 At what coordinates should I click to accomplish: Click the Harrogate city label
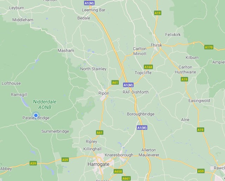click(98, 164)
